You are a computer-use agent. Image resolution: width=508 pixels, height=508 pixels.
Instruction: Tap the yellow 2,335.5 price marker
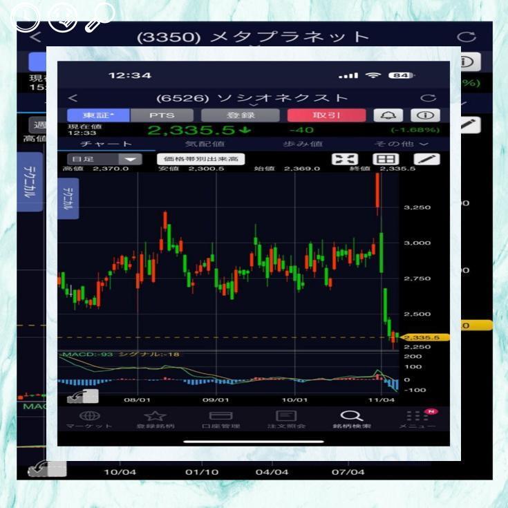click(425, 337)
